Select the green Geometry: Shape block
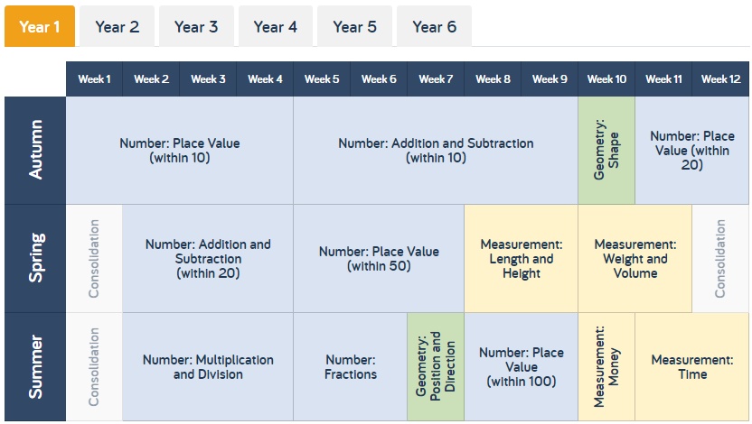The width and height of the screenshot is (752, 424). (606, 151)
